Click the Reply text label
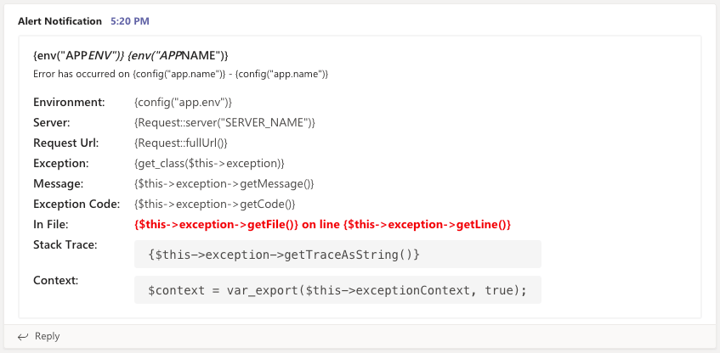This screenshot has width=720, height=353. pos(47,337)
